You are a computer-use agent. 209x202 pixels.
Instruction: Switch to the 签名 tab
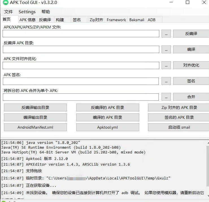point(79,20)
